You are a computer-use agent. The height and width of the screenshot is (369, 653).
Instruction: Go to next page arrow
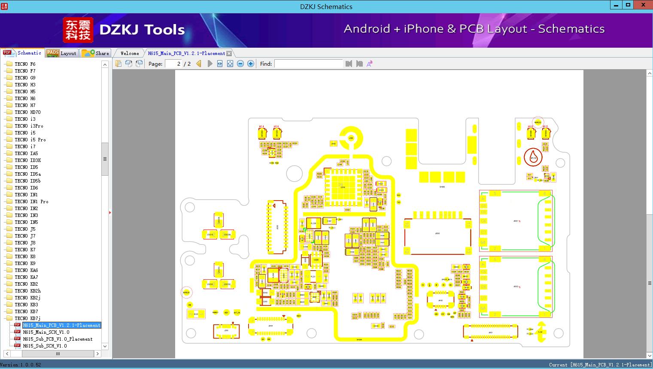point(210,64)
